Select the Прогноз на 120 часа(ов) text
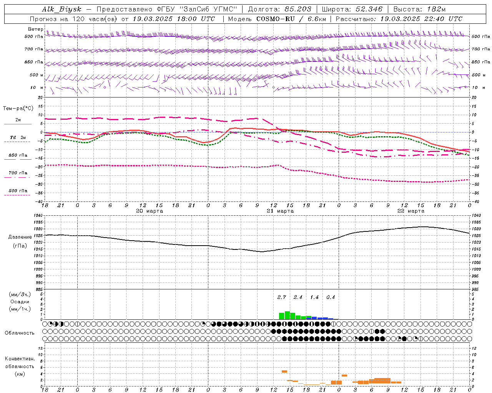Screen dimensions: 492x393 coord(74,19)
